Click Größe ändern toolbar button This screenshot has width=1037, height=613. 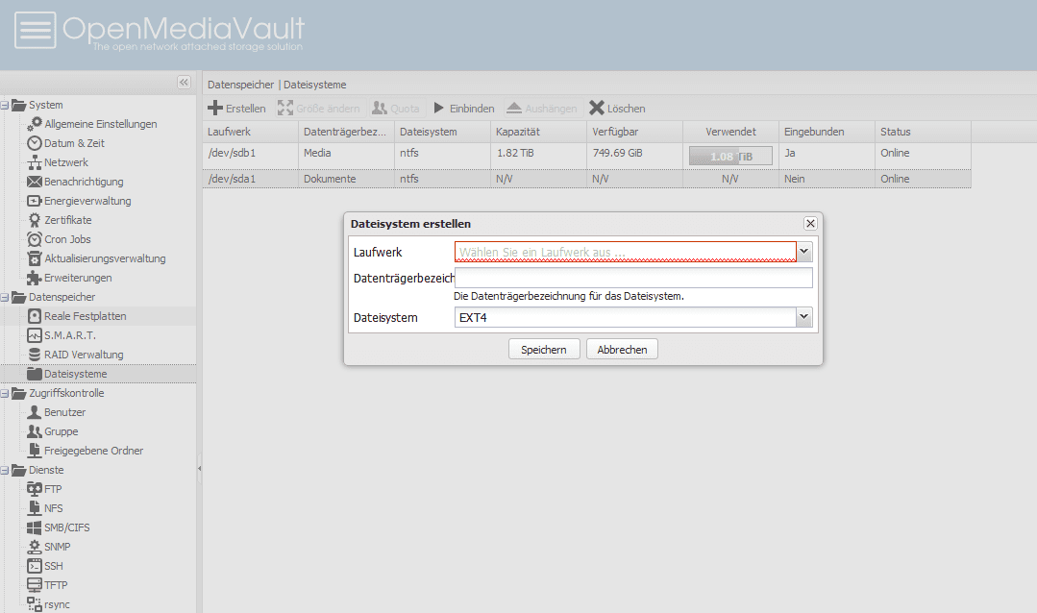pyautogui.click(x=319, y=108)
